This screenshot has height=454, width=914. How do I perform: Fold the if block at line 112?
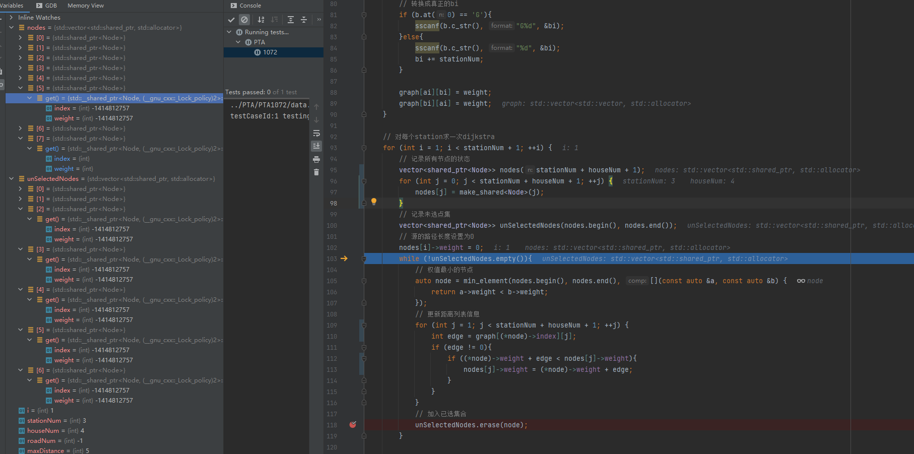[364, 358]
